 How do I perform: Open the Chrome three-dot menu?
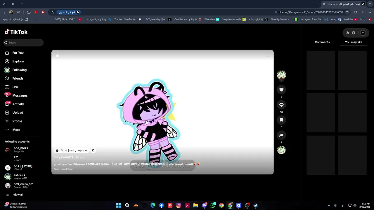click(x=4, y=12)
